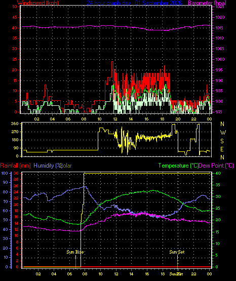Click the 90 wind direction value
Image resolution: width=236 pixels, height=281 pixels.
(16, 148)
